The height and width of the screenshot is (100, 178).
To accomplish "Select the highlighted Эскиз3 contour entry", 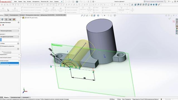I will [9, 63].
